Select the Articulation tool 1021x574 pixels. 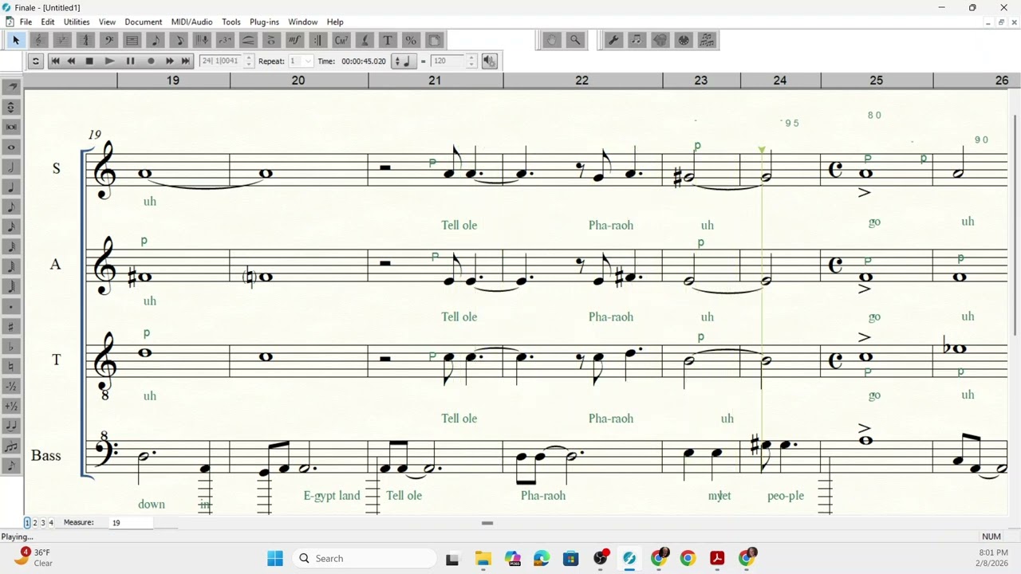coord(271,40)
